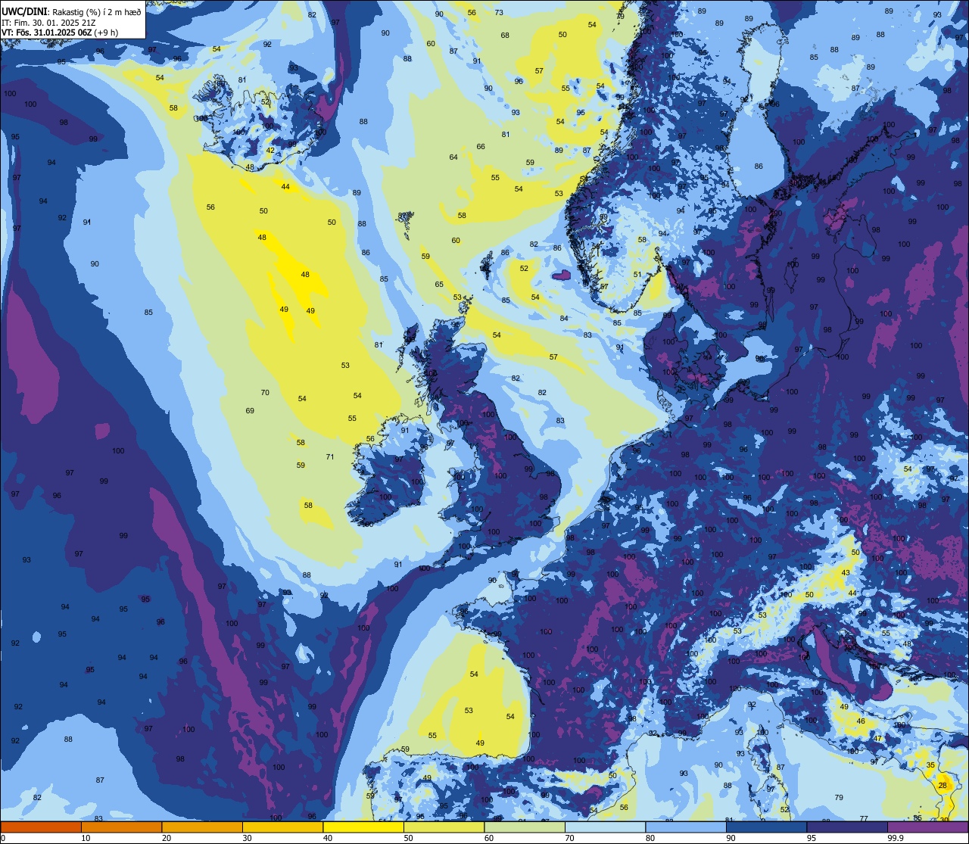
Task: Click the legend swatch between 30 and 40
Action: 282,827
